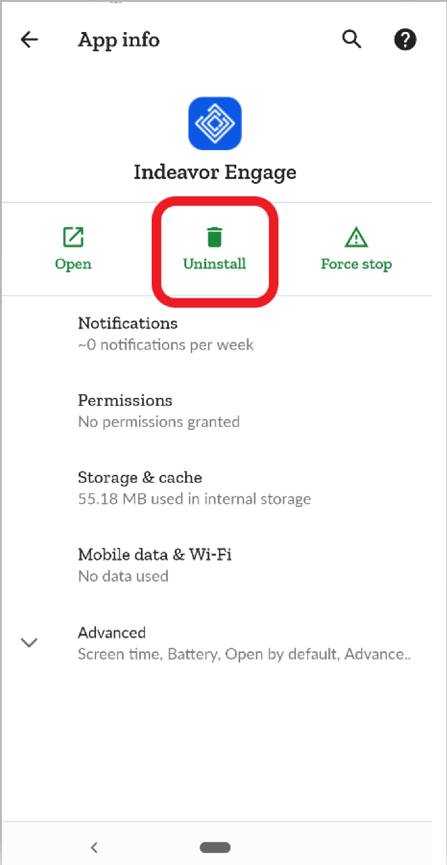Image resolution: width=447 pixels, height=865 pixels.
Task: Tap the App info title text
Action: pyautogui.click(x=118, y=40)
